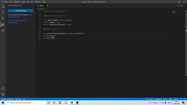187x105 pixels.
Task: Close the unsaved 3d.py tab dot
Action: point(48,6)
